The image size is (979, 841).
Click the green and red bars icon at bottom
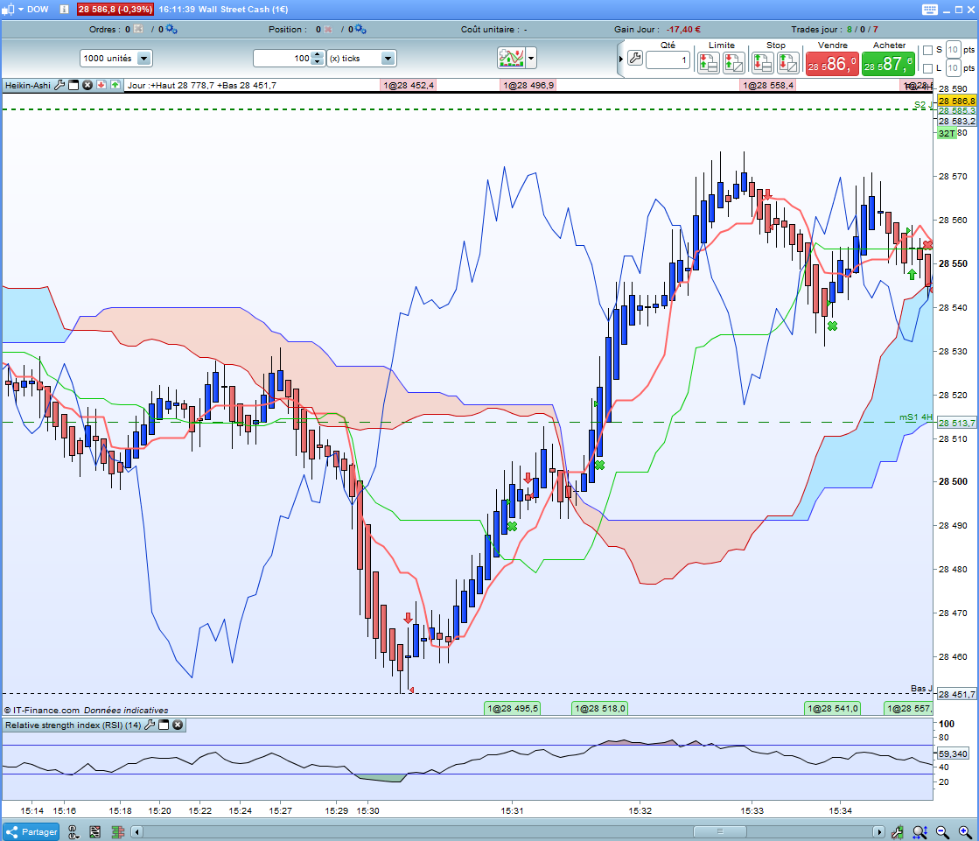click(x=117, y=831)
